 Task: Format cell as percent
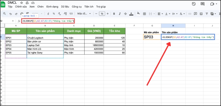(x=54, y=13)
